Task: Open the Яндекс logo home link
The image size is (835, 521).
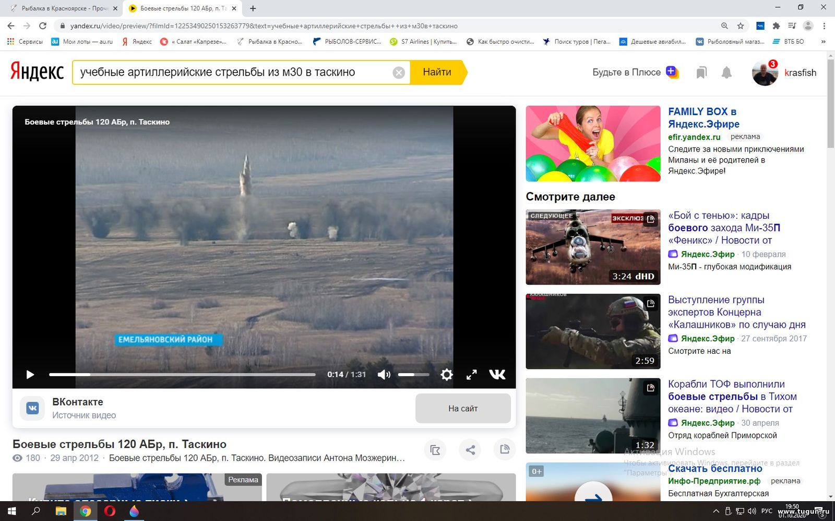Action: coord(37,72)
